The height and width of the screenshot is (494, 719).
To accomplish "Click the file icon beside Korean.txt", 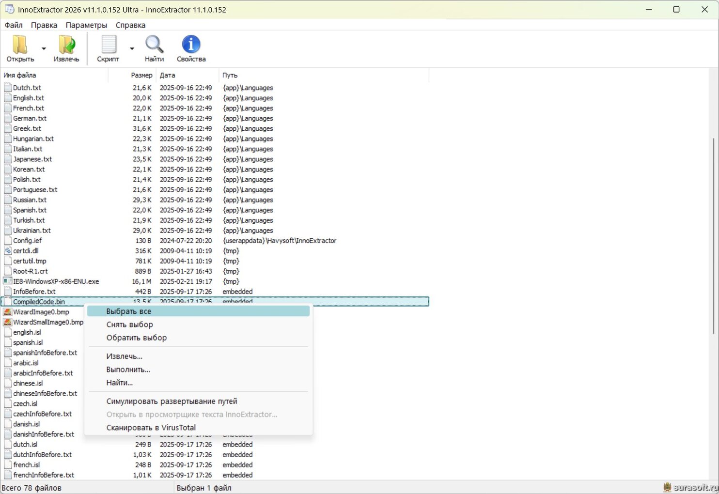I will click(x=8, y=169).
